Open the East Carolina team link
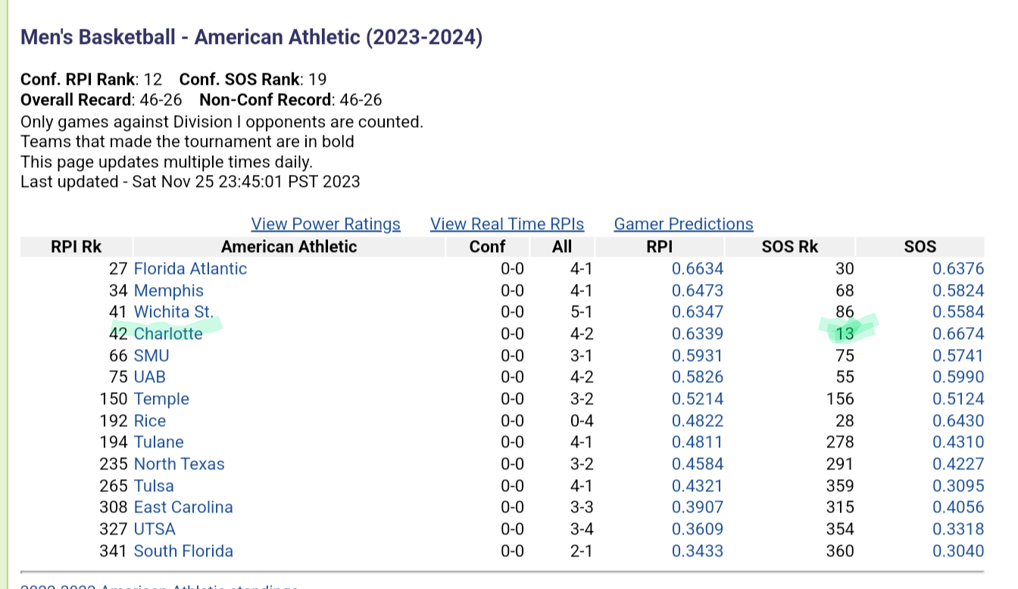Screen dimensions: 1018x589 [x=183, y=507]
